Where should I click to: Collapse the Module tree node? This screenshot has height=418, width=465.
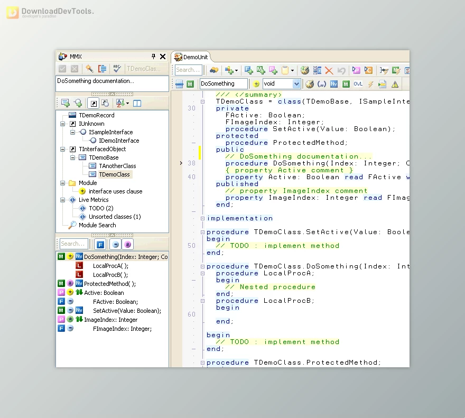[x=62, y=183]
